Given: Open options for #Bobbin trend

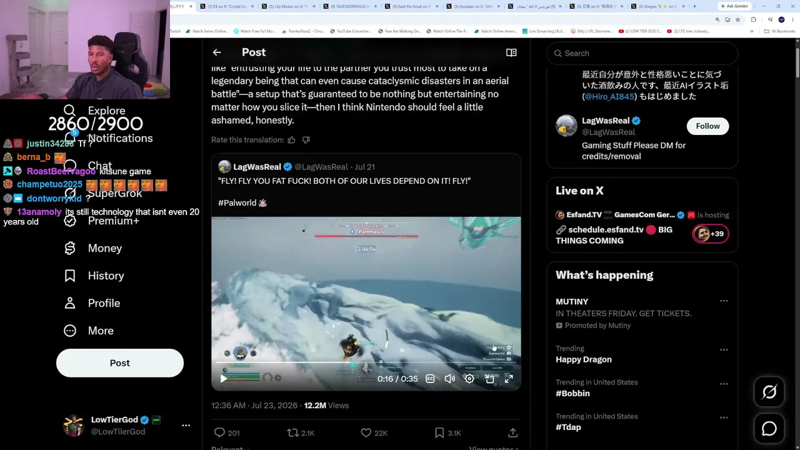Looking at the screenshot, I should click(724, 384).
